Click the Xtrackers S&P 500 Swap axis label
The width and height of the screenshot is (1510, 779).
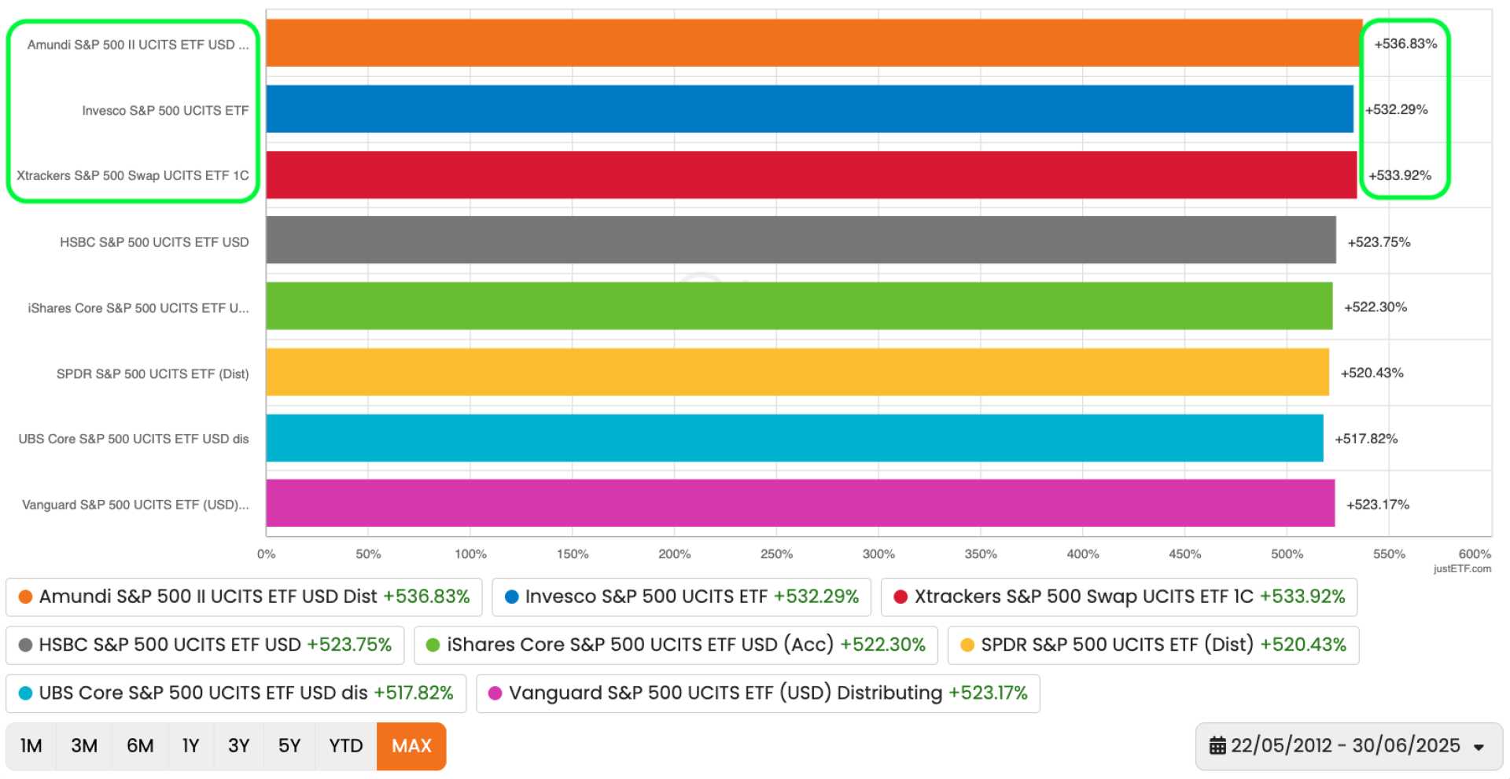(133, 176)
